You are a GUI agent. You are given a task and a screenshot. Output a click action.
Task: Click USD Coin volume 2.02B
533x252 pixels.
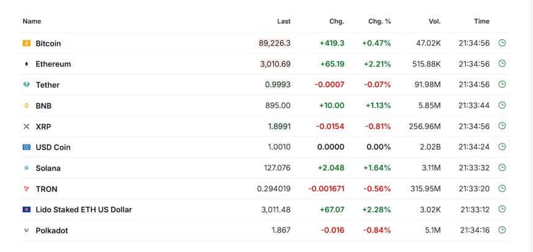click(x=429, y=147)
